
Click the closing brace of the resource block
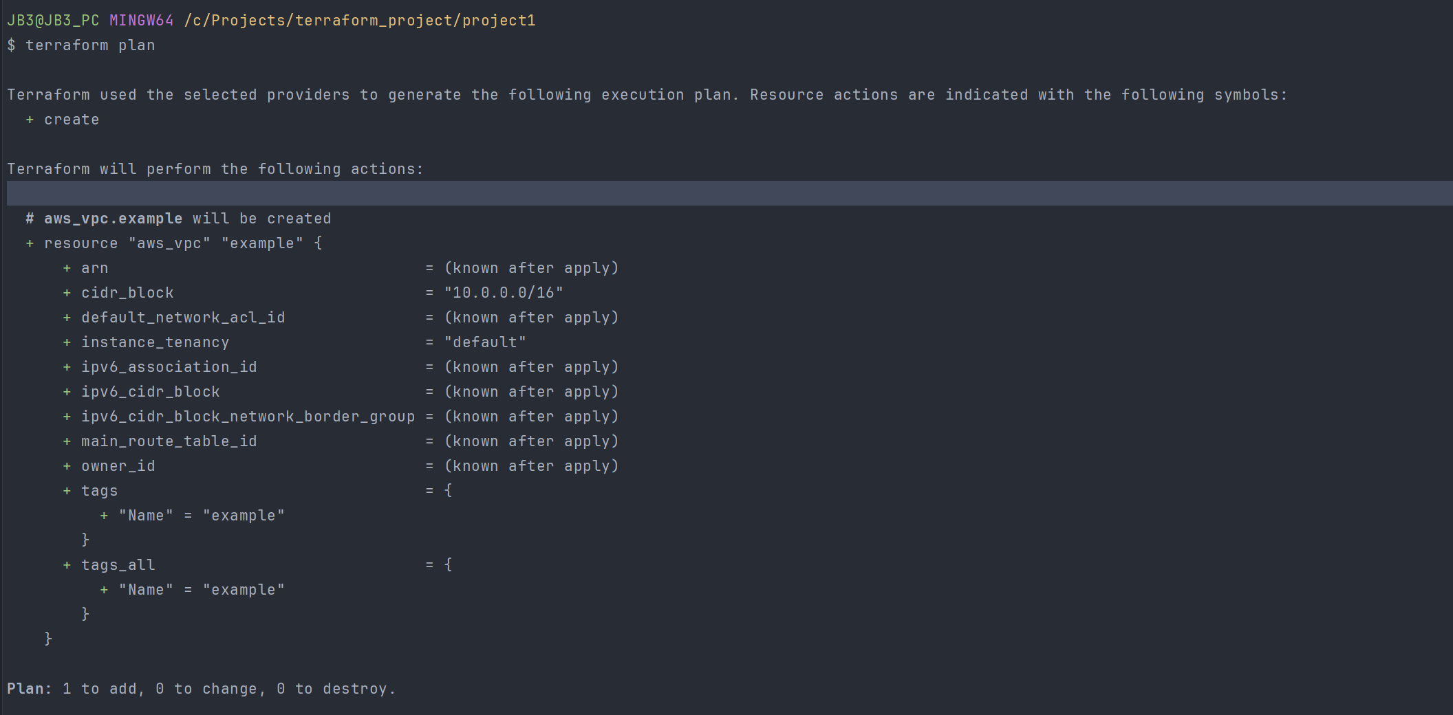pos(48,639)
